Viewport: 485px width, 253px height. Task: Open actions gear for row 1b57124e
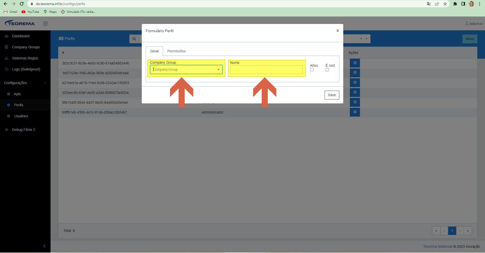point(355,73)
